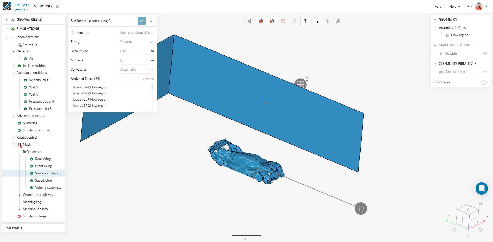The height and width of the screenshot is (242, 493).
Task: Collapse the Boundary conditions tree node
Action: coord(13,73)
